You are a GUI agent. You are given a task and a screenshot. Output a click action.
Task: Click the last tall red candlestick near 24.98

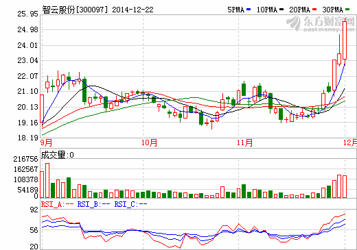click(x=345, y=40)
